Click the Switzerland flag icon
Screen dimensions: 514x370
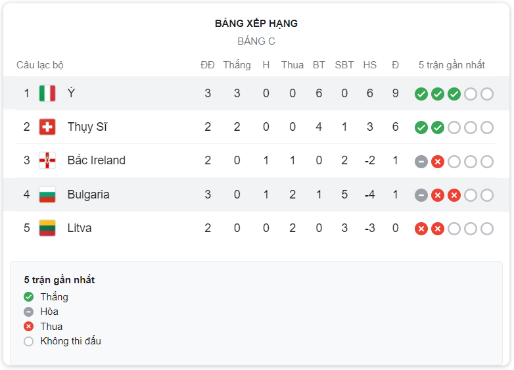click(47, 127)
